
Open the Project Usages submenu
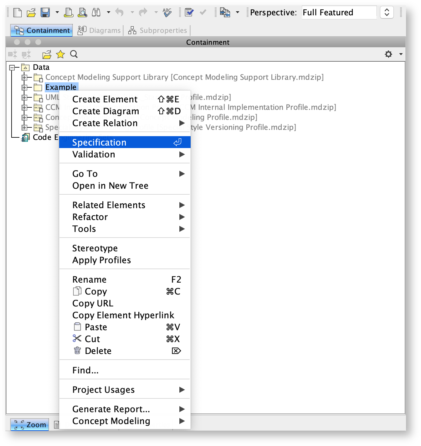(125, 390)
